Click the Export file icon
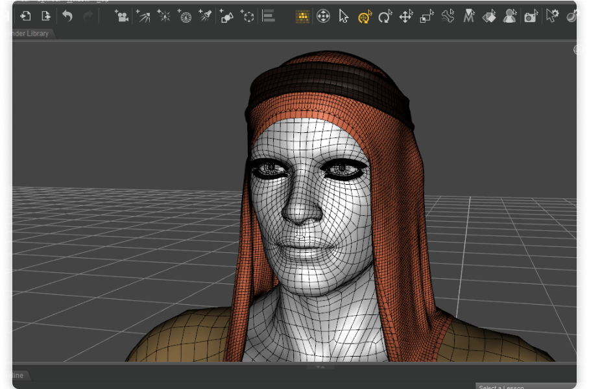Screen dimensions: 589x389 [x=46, y=16]
